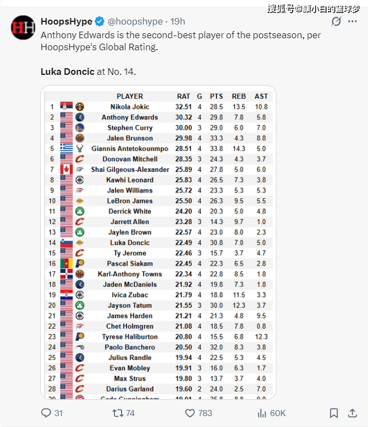Click the HoopsHype profile avatar
Image resolution: width=368 pixels, height=427 pixels.
coord(23,27)
